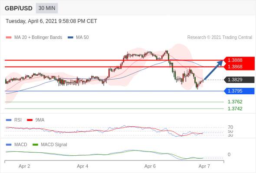The height and width of the screenshot is (173, 256).
Task: Select the GBP/USD pair title
Action: pos(19,8)
